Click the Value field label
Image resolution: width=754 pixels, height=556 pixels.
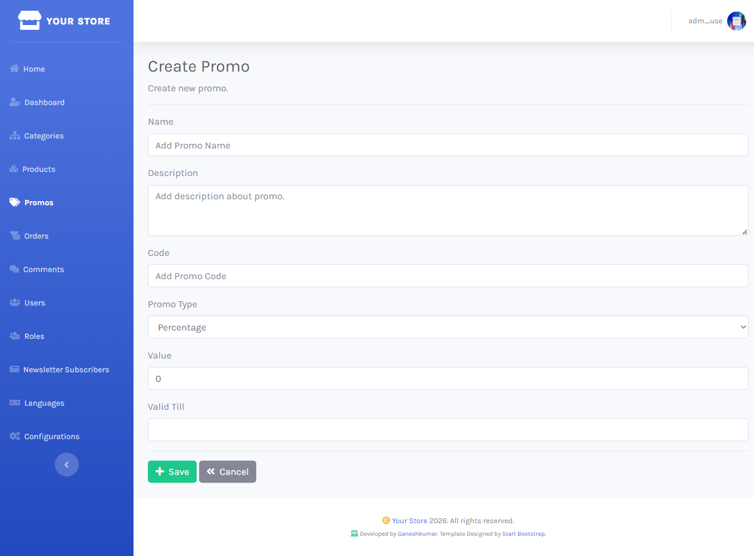click(x=160, y=356)
